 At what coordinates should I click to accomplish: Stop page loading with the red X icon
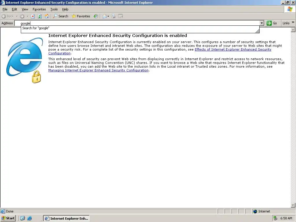33,16
